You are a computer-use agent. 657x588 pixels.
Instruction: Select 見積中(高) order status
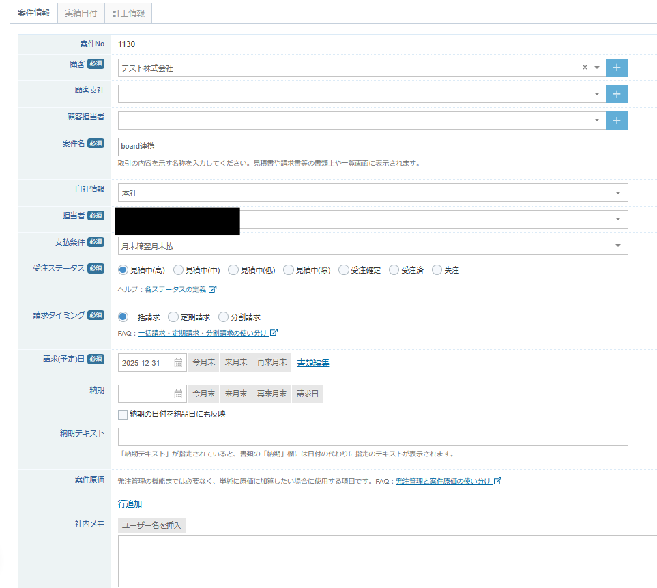click(123, 270)
